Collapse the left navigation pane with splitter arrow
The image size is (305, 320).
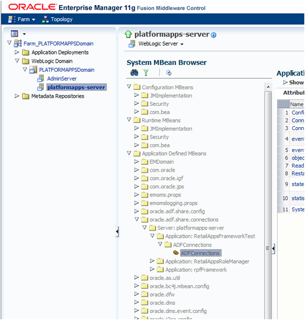[117, 232]
